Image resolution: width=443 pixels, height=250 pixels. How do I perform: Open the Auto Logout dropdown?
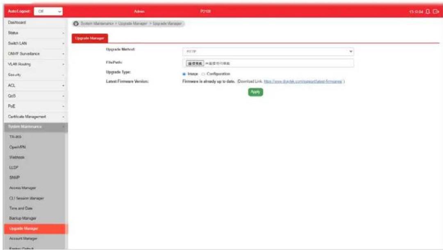(48, 11)
